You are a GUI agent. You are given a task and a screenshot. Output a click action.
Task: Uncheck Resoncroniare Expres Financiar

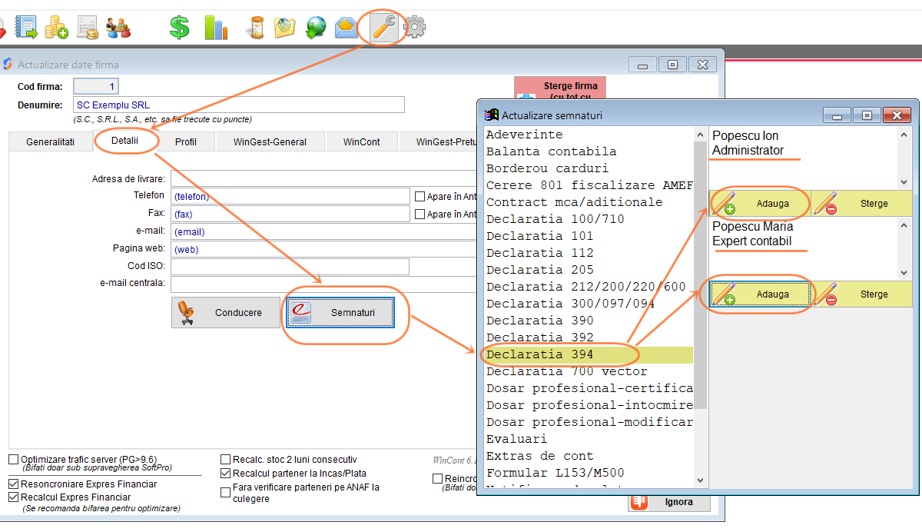(x=14, y=484)
